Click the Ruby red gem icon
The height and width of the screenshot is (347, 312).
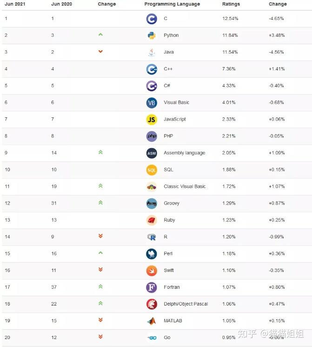[x=152, y=220]
